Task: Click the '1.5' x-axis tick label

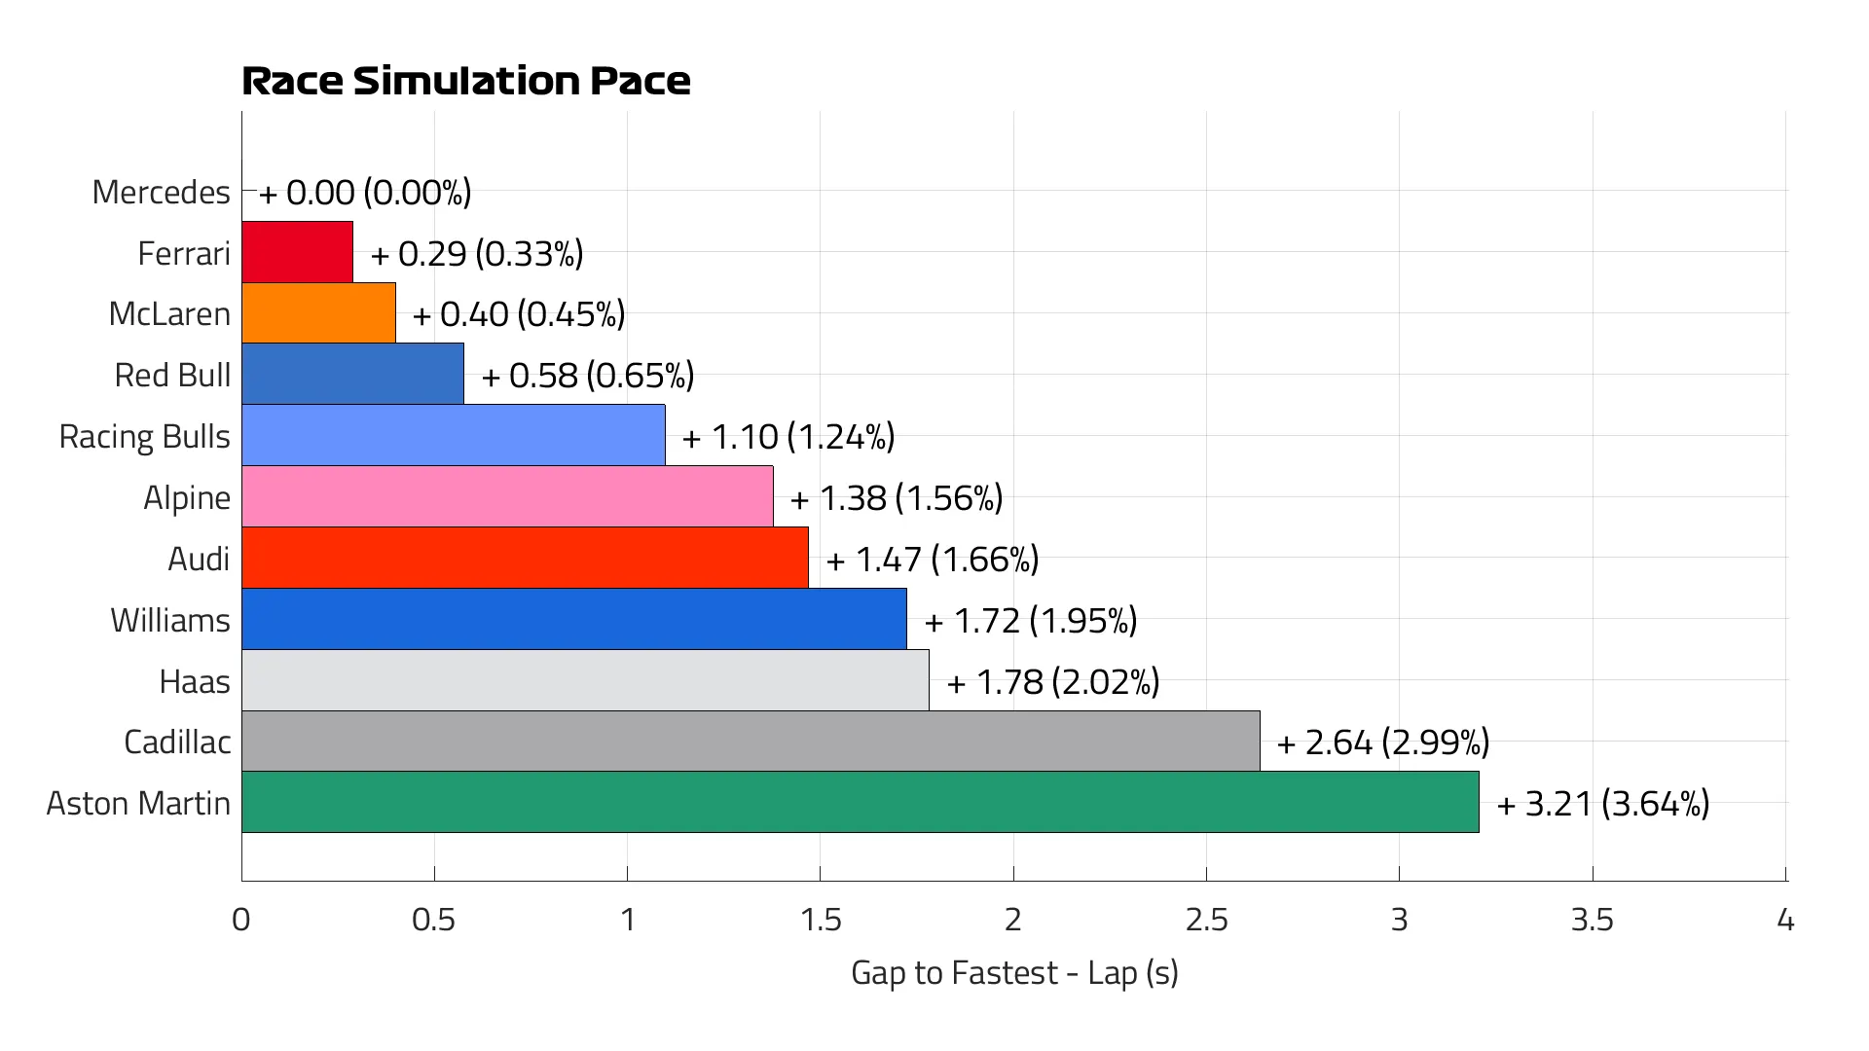Action: 821,920
